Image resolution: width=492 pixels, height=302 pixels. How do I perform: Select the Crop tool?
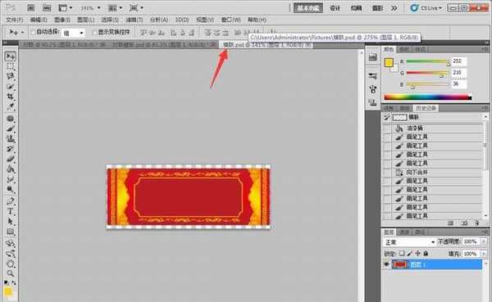pyautogui.click(x=11, y=97)
